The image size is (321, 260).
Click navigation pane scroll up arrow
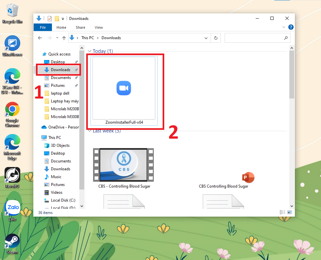point(82,48)
